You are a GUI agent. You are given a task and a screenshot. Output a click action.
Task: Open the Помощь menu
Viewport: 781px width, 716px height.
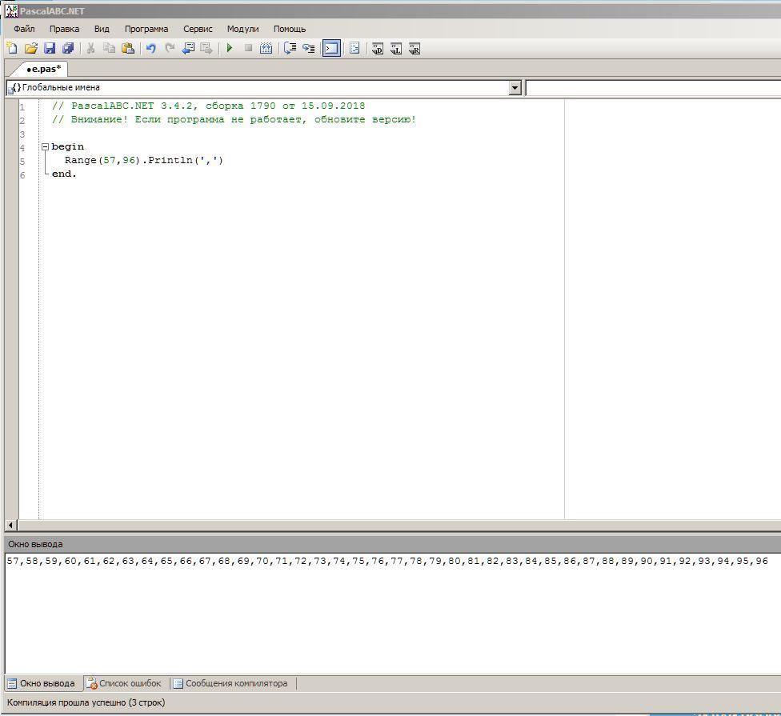click(290, 29)
